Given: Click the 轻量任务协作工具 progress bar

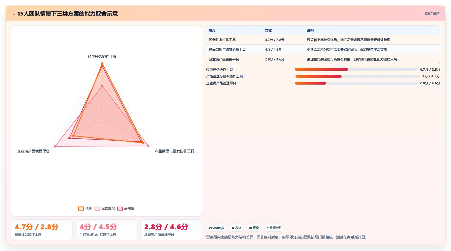Looking at the screenshot, I should 356,69.
